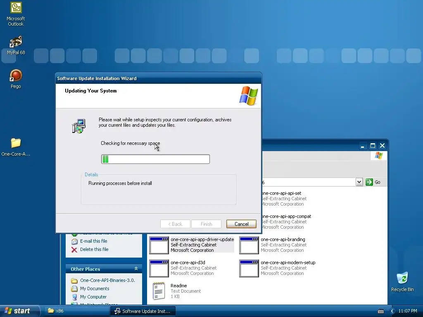Select the Readme file name
This screenshot has height=317, width=423.
pos(178,286)
